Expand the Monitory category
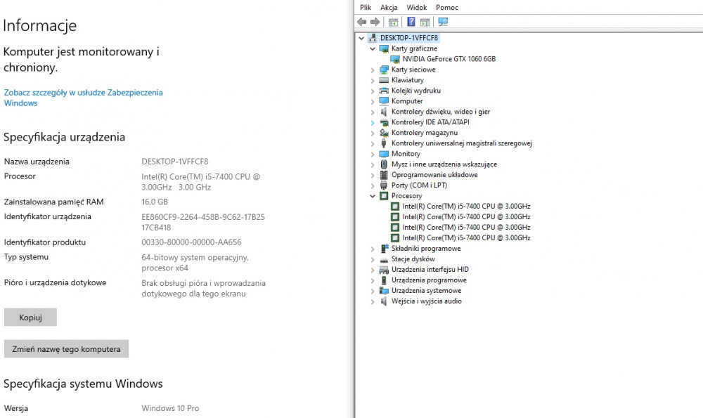This screenshot has height=418, width=703. 373,154
